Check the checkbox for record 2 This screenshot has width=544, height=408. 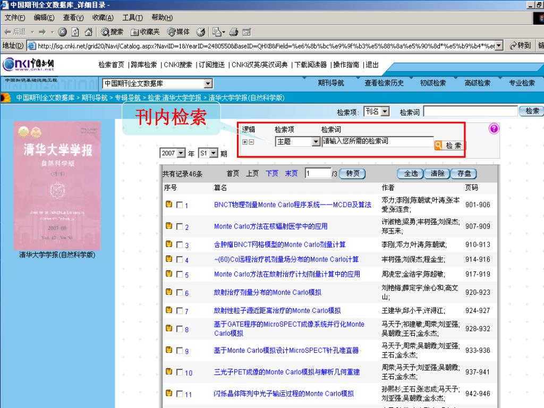[180, 226]
